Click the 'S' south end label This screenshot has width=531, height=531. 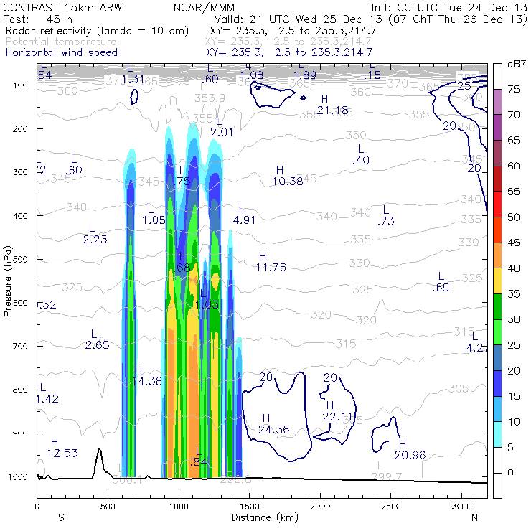tap(61, 517)
